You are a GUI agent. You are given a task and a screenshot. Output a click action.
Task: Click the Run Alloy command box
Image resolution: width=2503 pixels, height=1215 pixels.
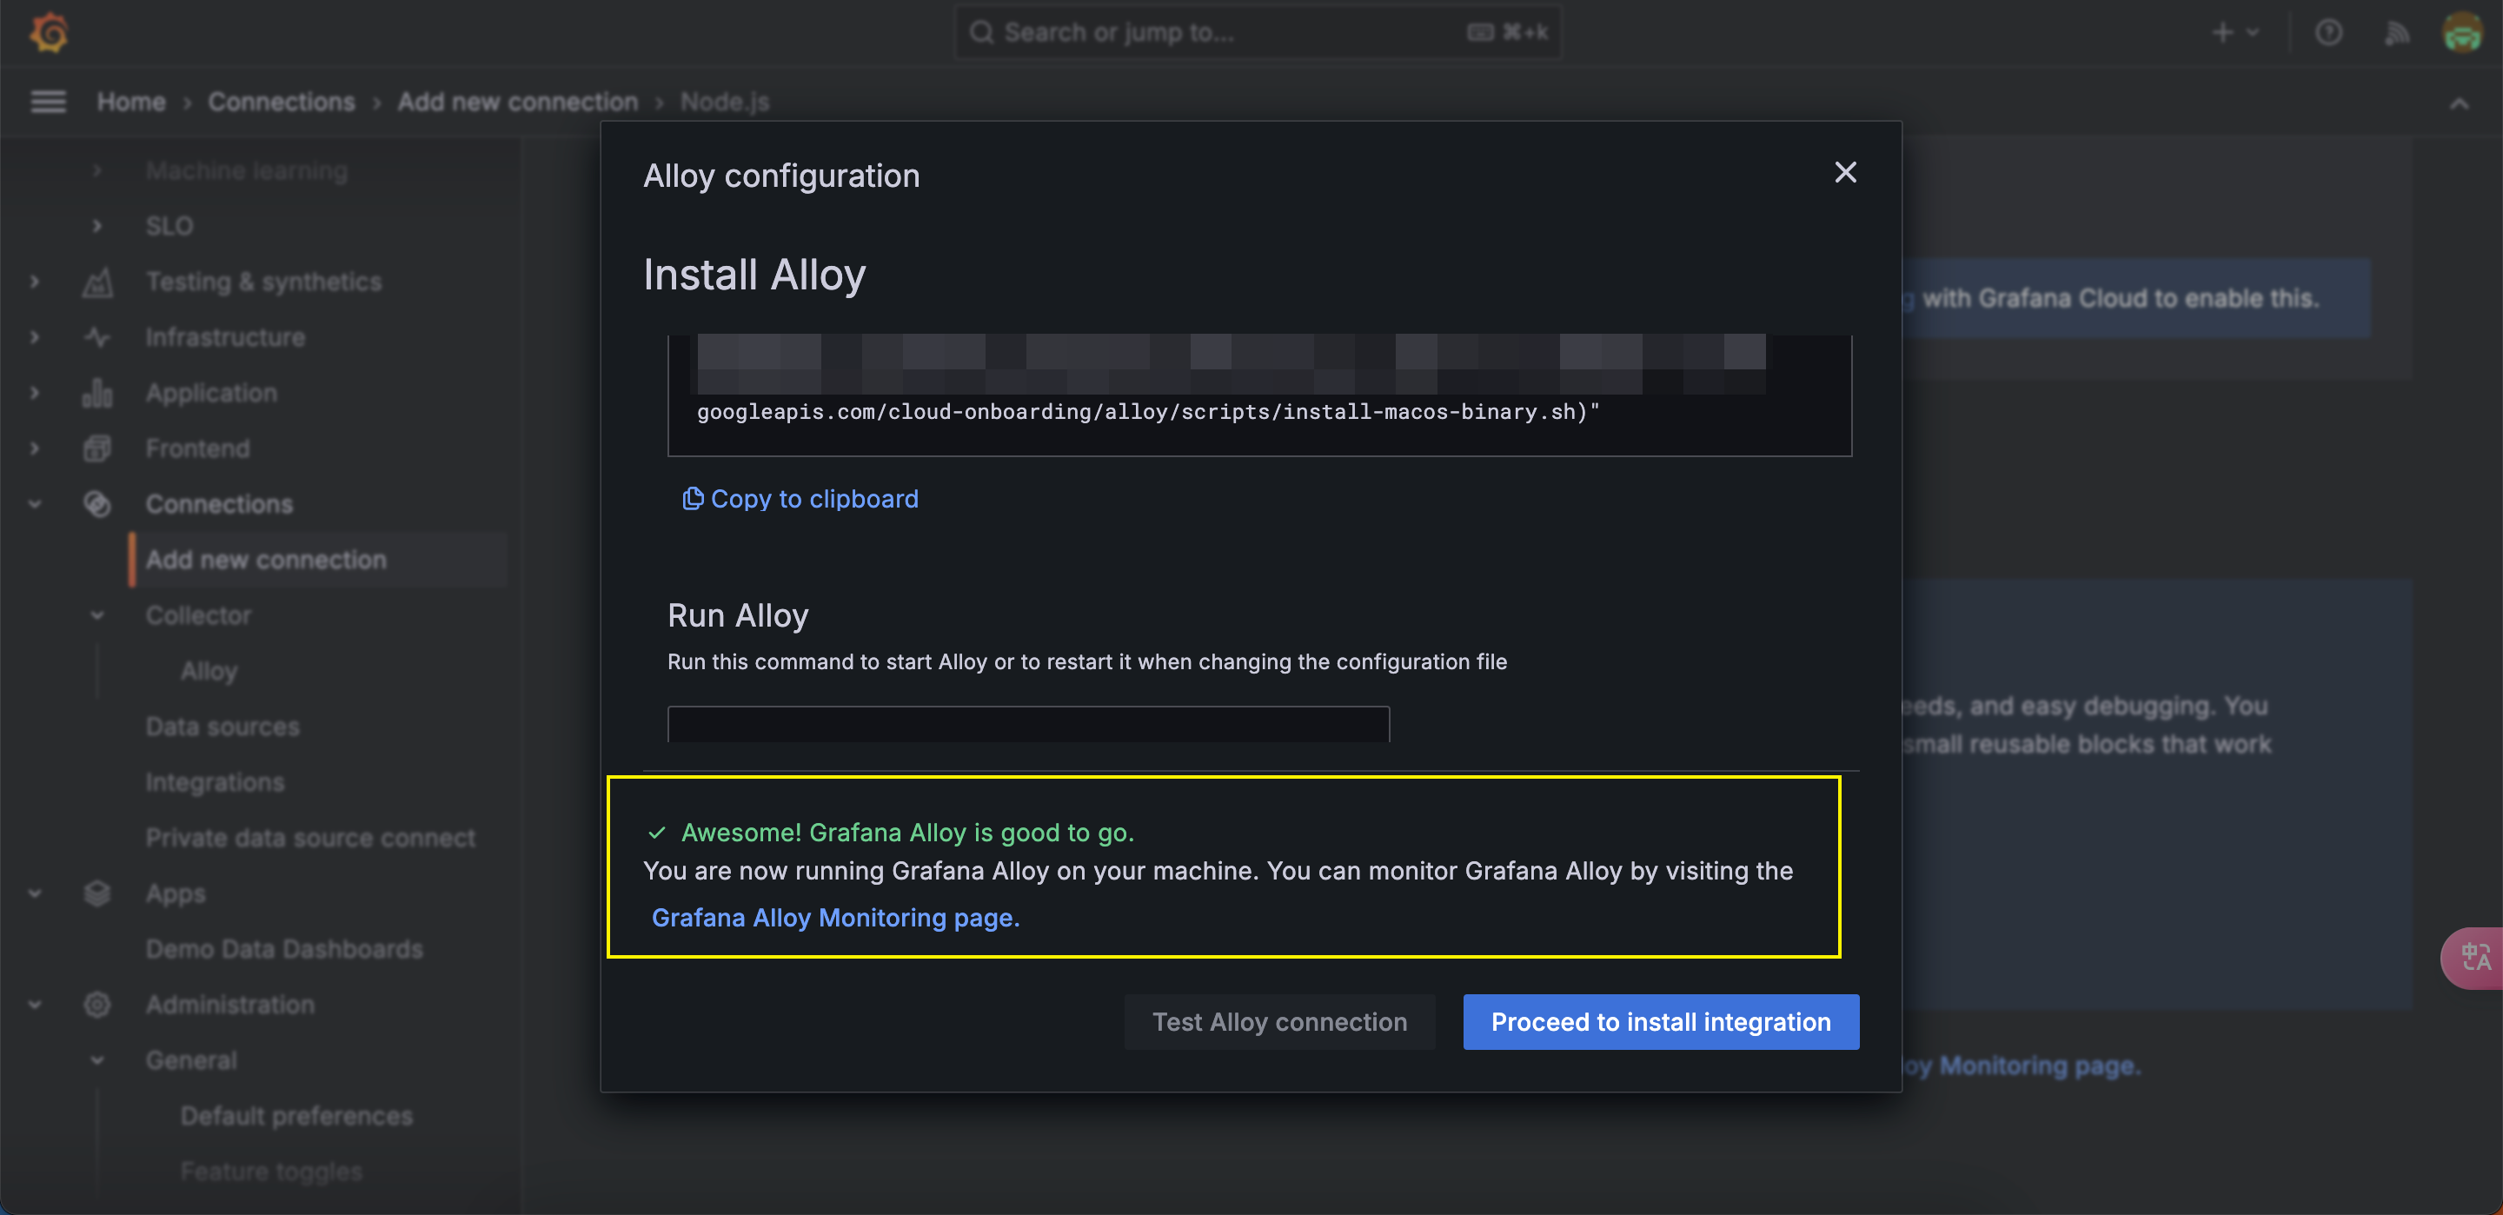click(1028, 725)
